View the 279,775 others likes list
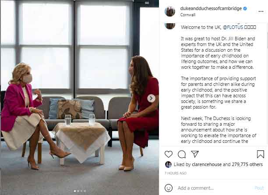268x195 pixels. [x=247, y=164]
